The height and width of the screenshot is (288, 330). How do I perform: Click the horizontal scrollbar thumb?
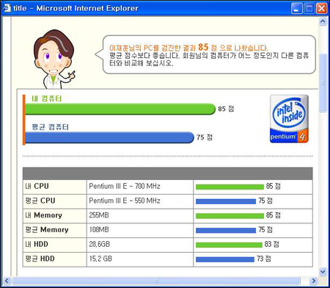tap(156, 281)
